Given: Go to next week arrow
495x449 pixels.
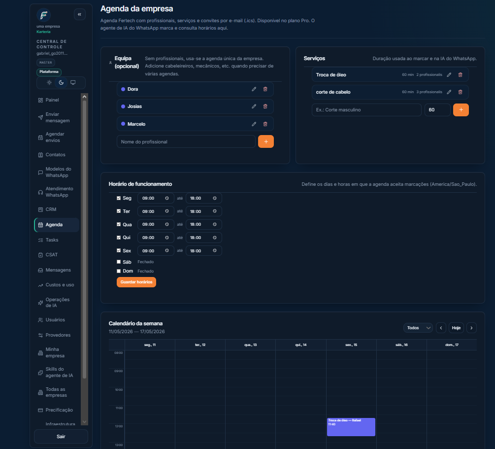Looking at the screenshot, I should point(471,328).
